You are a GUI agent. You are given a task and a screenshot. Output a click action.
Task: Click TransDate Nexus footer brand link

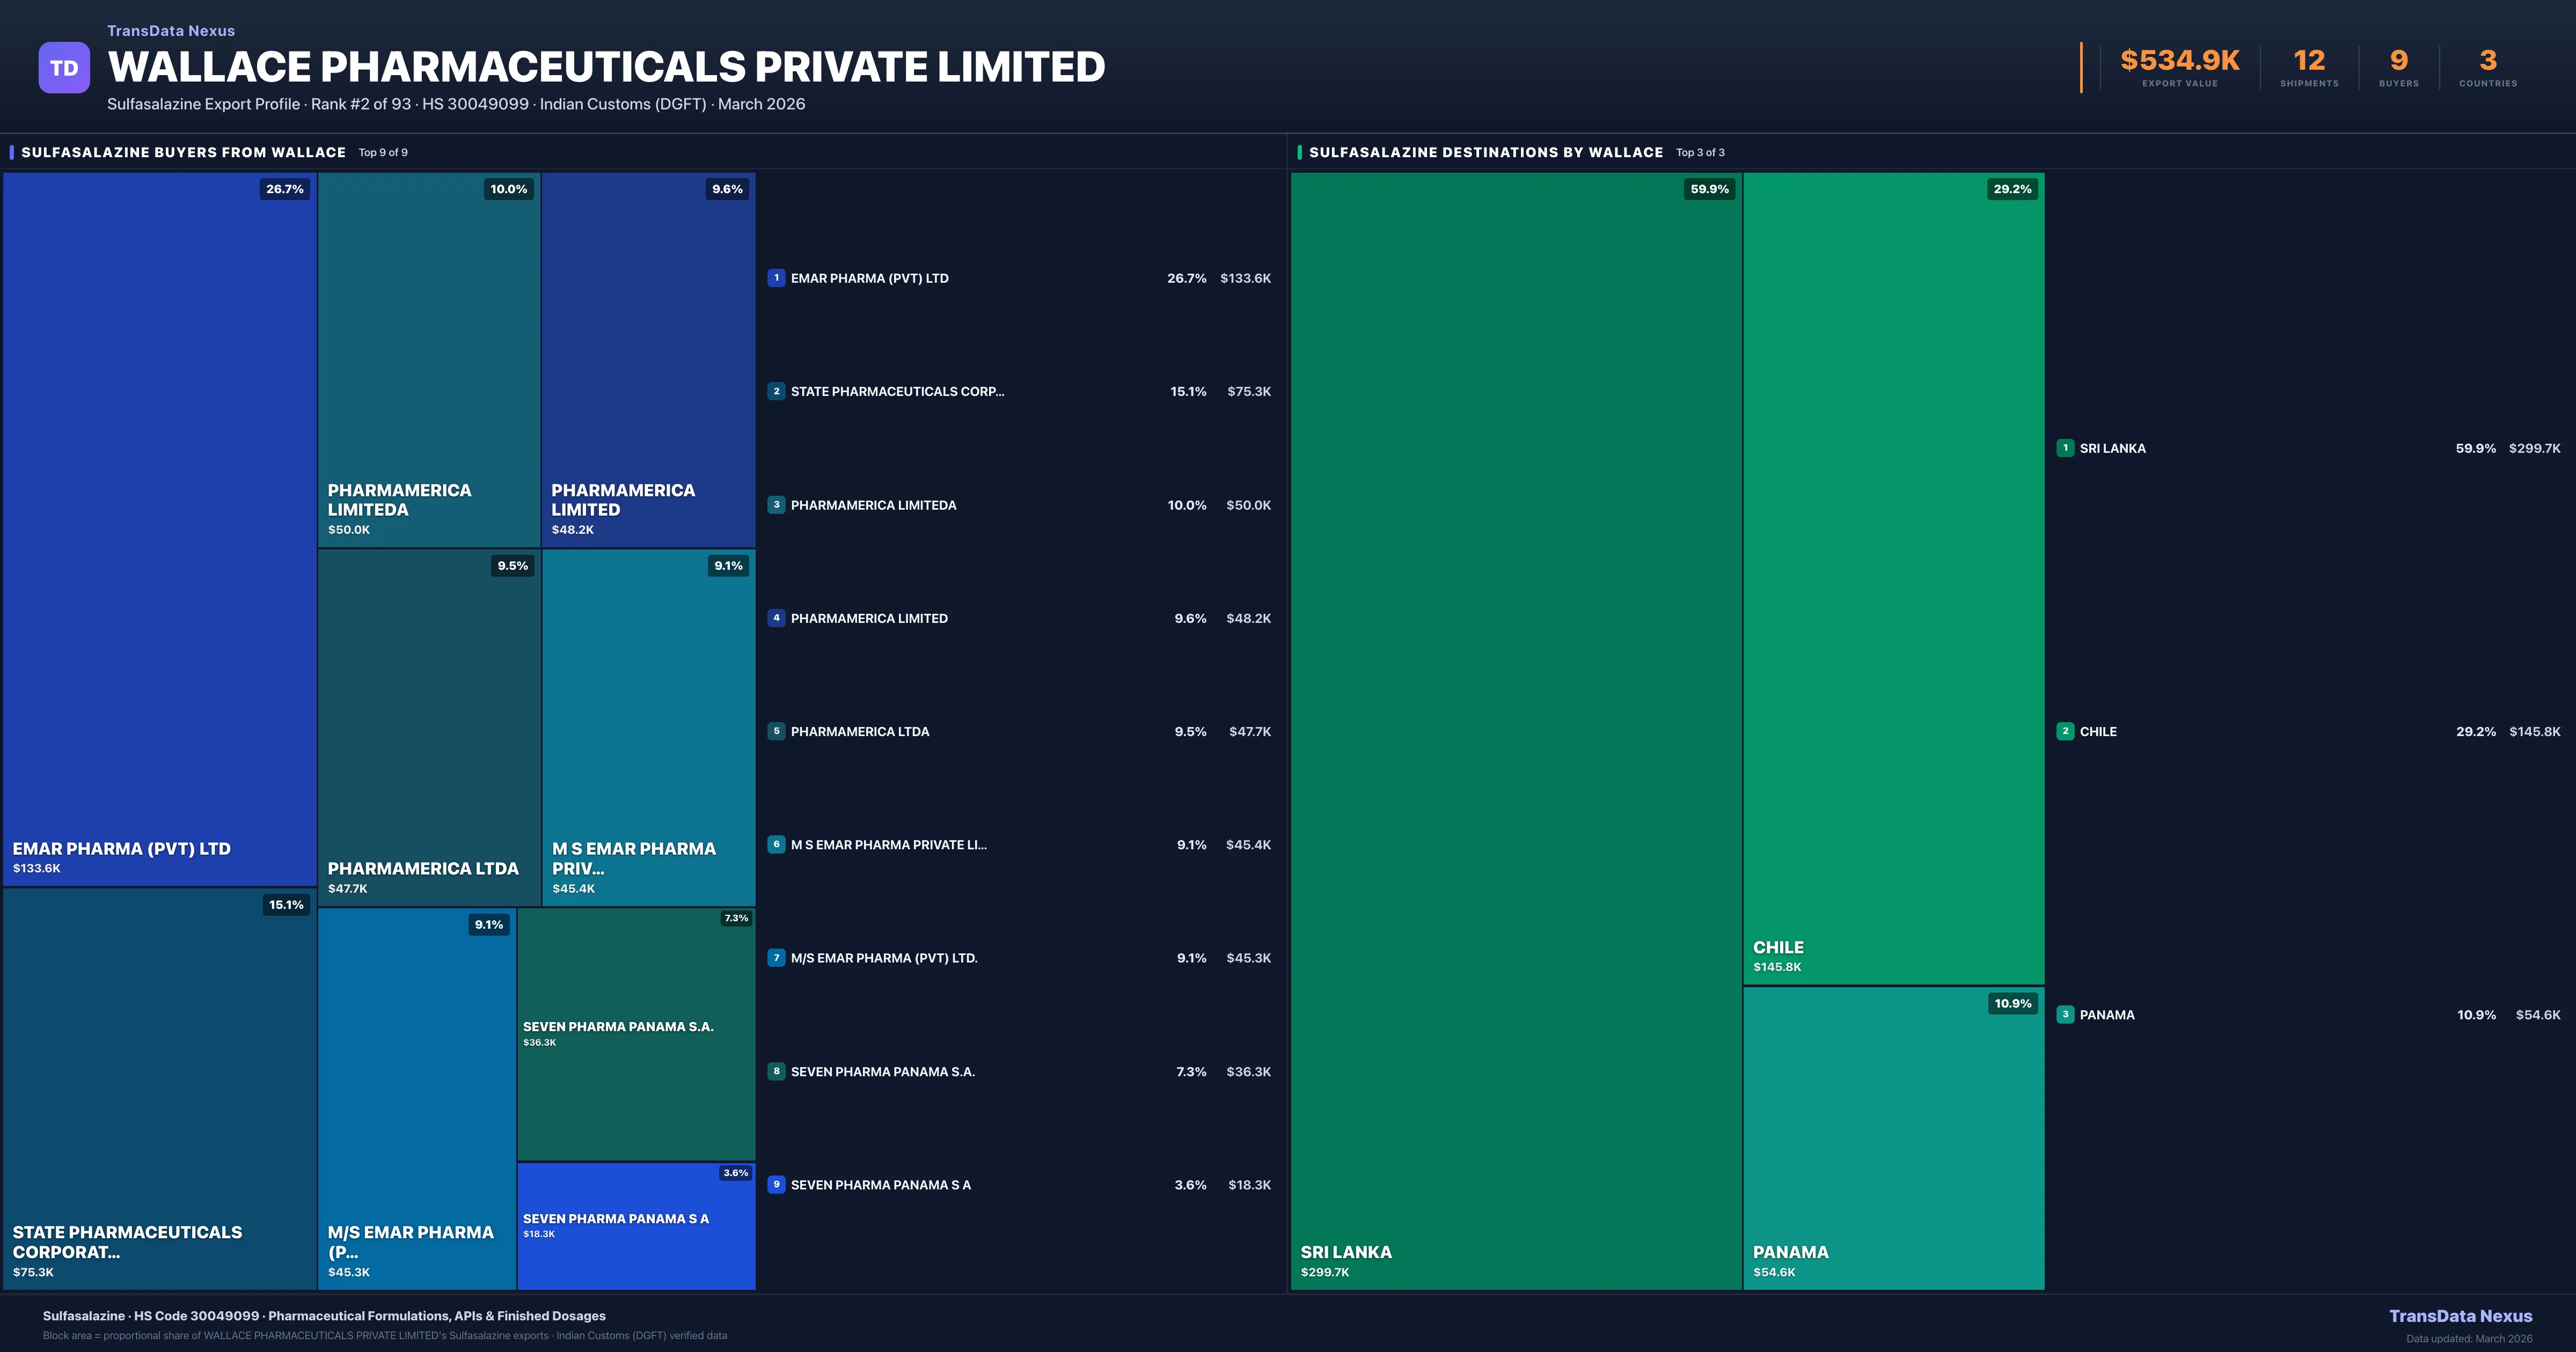click(2460, 1316)
